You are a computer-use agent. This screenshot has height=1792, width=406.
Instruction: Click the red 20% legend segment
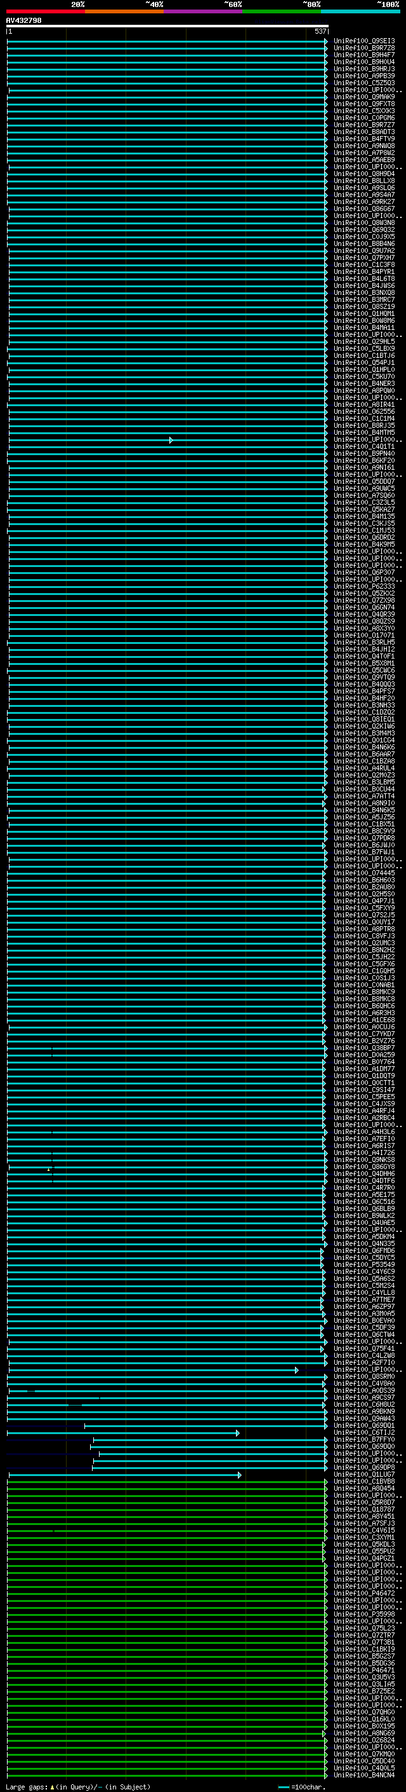point(46,11)
